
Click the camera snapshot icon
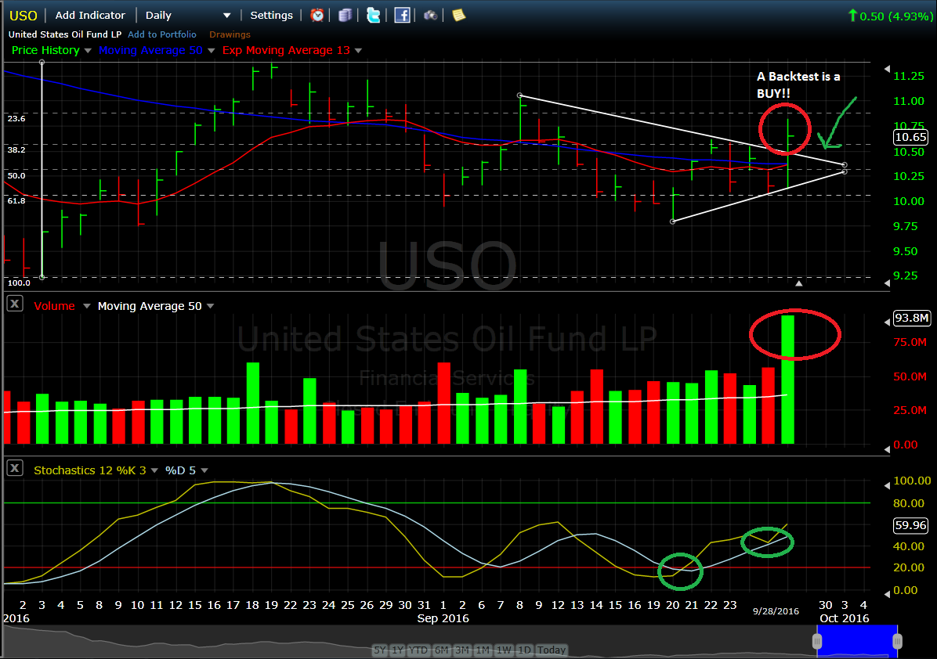[430, 15]
